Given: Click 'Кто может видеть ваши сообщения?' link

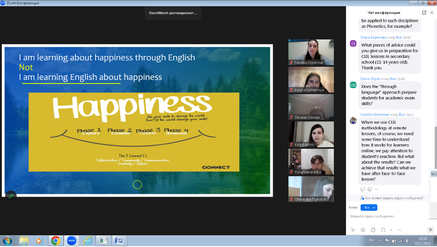Looking at the screenshot, I should tap(394, 198).
